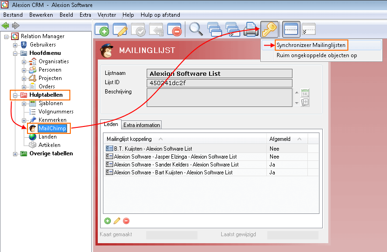Select the B.T. Kuijsten member row
The image size is (387, 252).
pyautogui.click(x=211, y=148)
